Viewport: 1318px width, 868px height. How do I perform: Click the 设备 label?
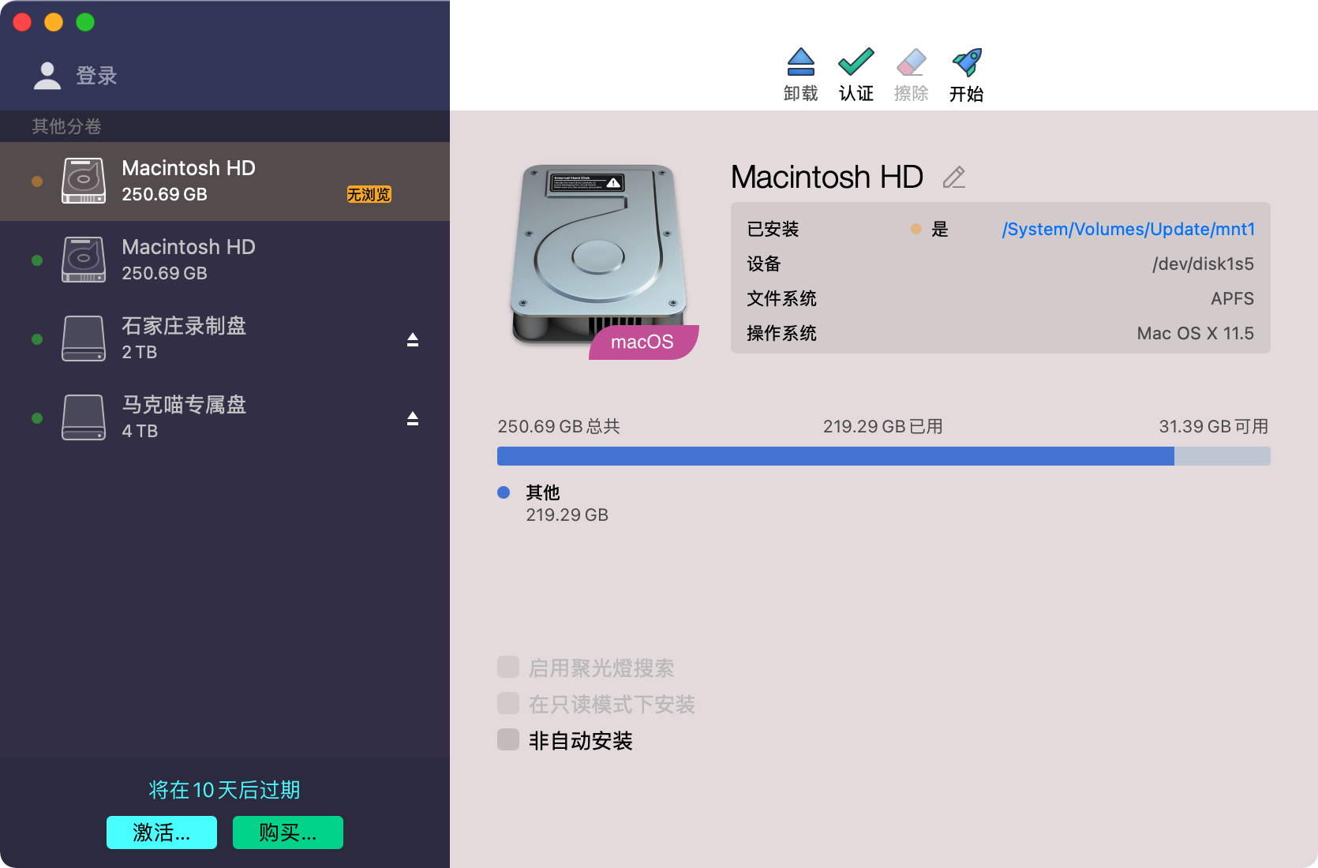click(764, 264)
